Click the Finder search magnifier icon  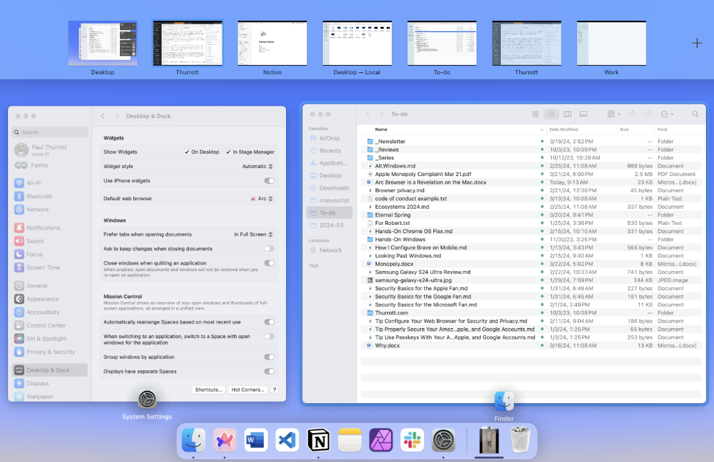(x=695, y=114)
